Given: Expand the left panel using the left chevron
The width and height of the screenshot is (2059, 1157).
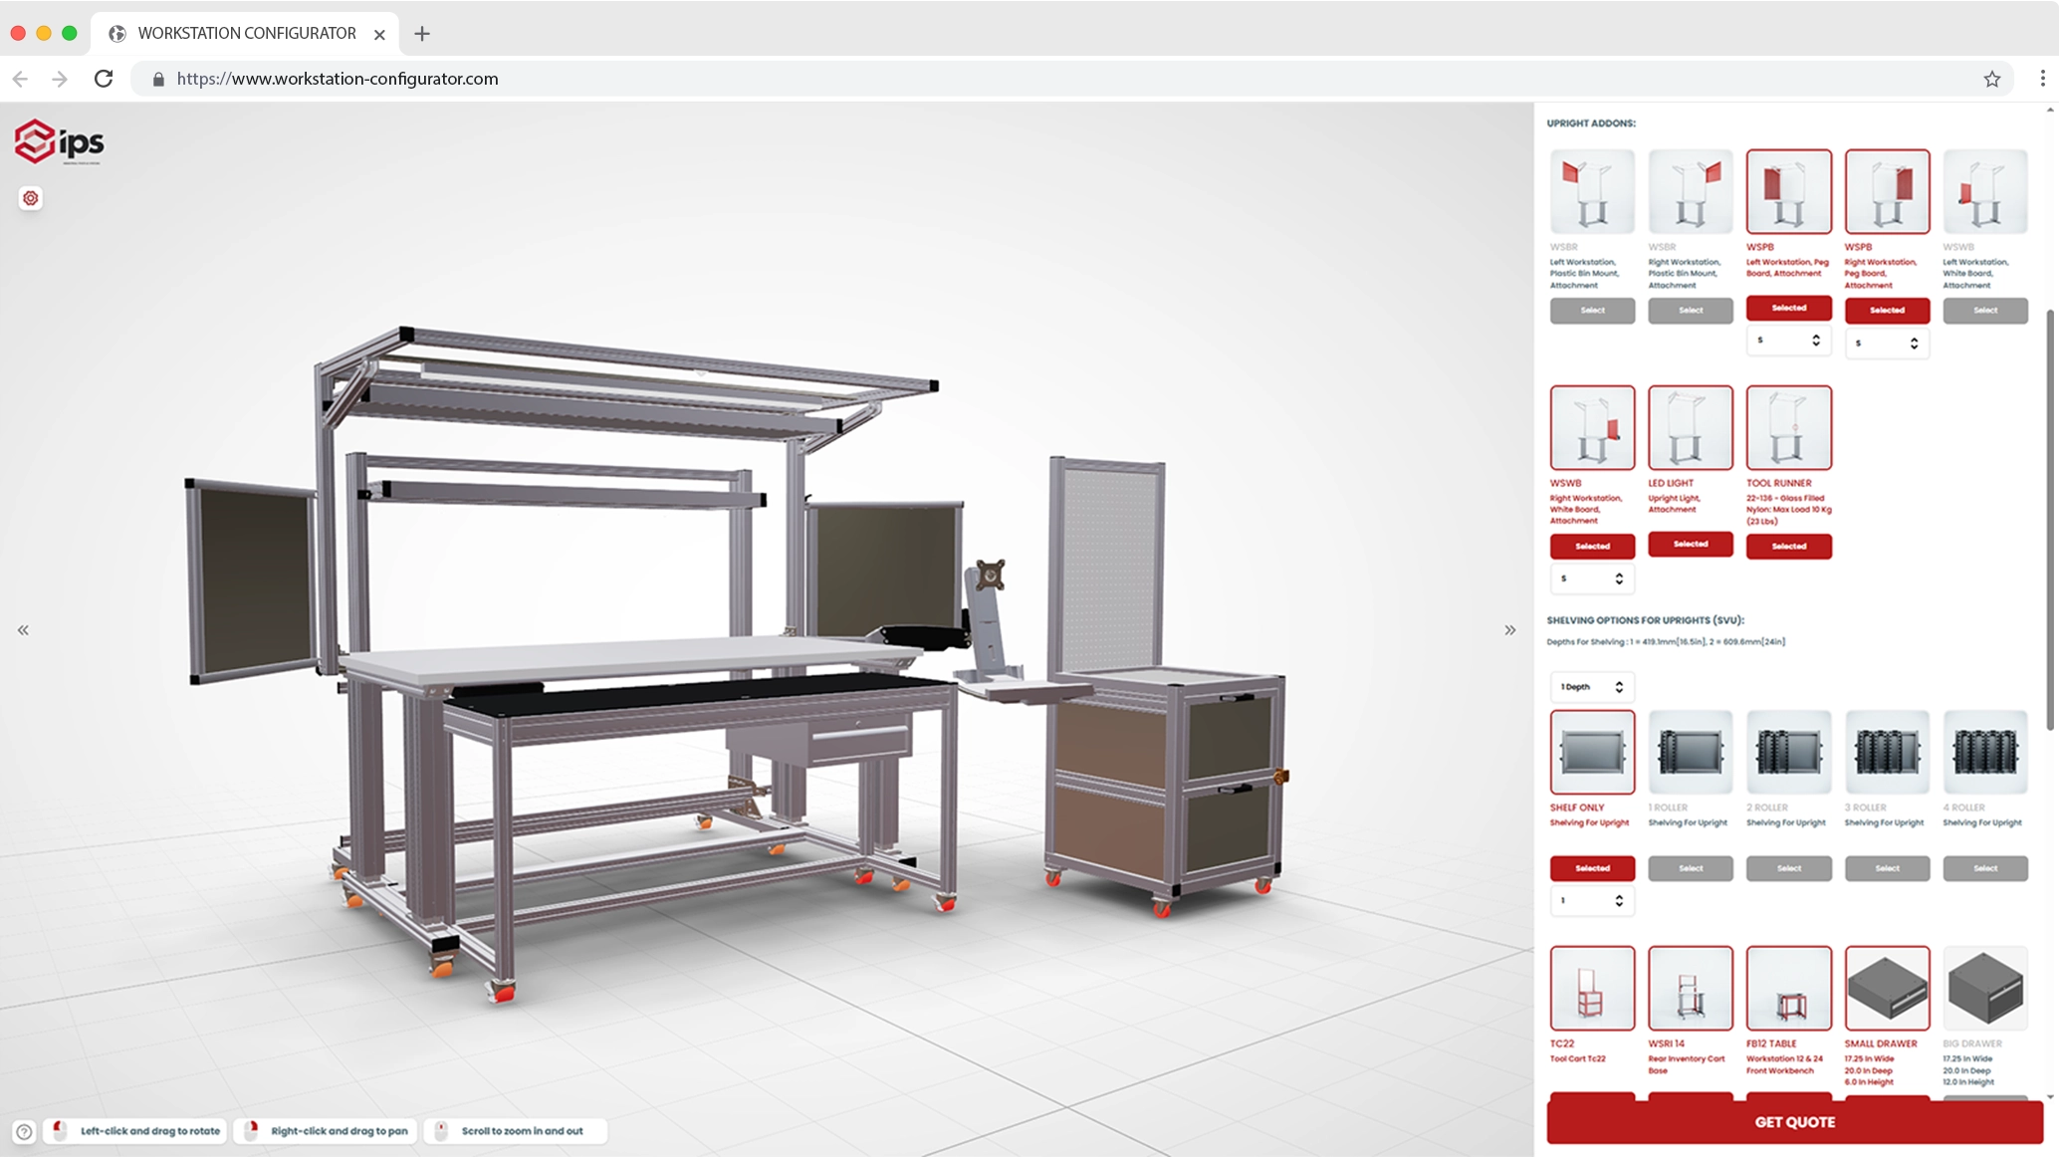Looking at the screenshot, I should point(22,629).
